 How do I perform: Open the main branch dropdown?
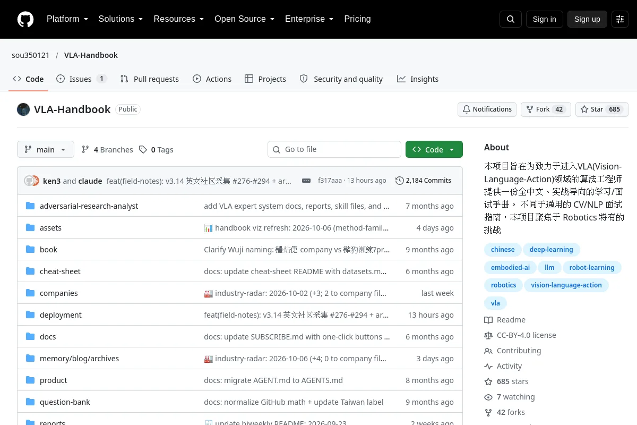point(46,149)
